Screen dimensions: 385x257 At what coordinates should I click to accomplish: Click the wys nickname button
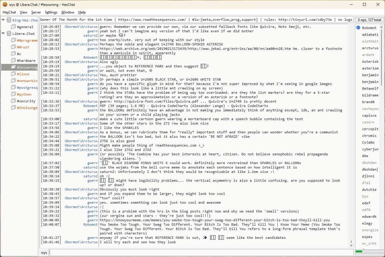[x=44, y=253]
